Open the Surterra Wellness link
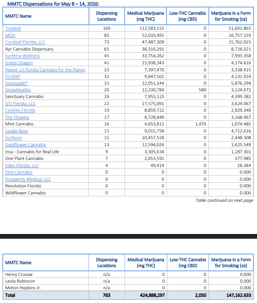This screenshot has width=257, height=303. [x=23, y=56]
